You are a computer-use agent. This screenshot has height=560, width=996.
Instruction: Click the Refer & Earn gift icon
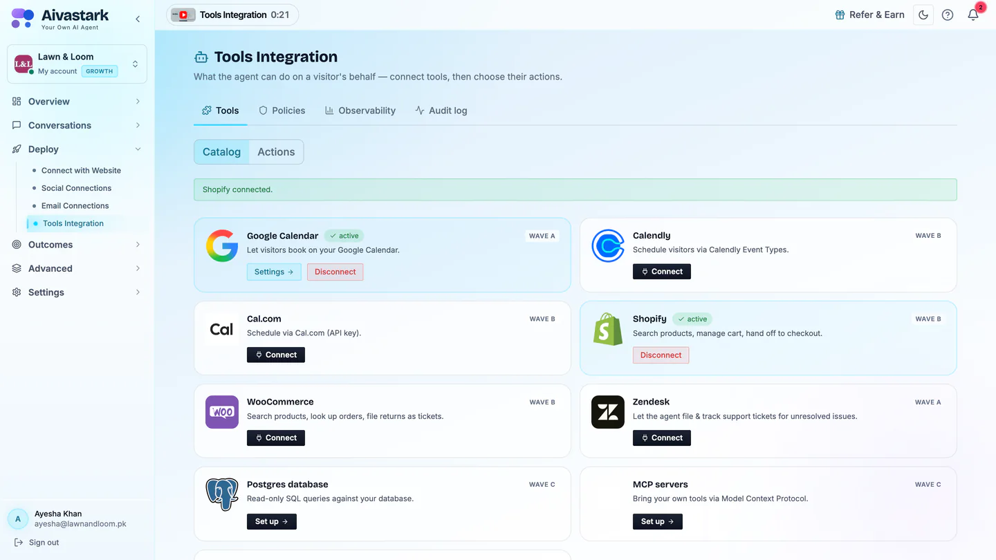coord(840,15)
